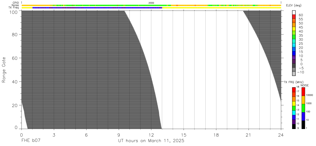This screenshot has height=146, width=316.
Task: Click the '25' label on ELEV colorbar
Action: coord(301,44)
